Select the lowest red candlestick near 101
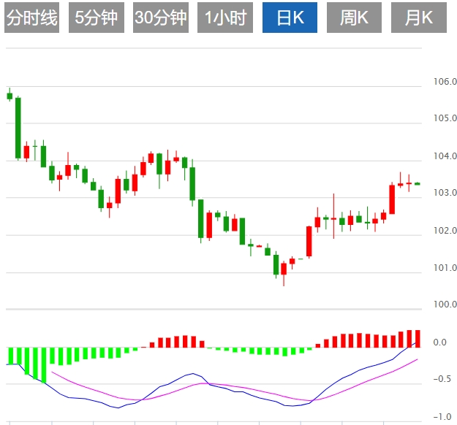 (284, 269)
